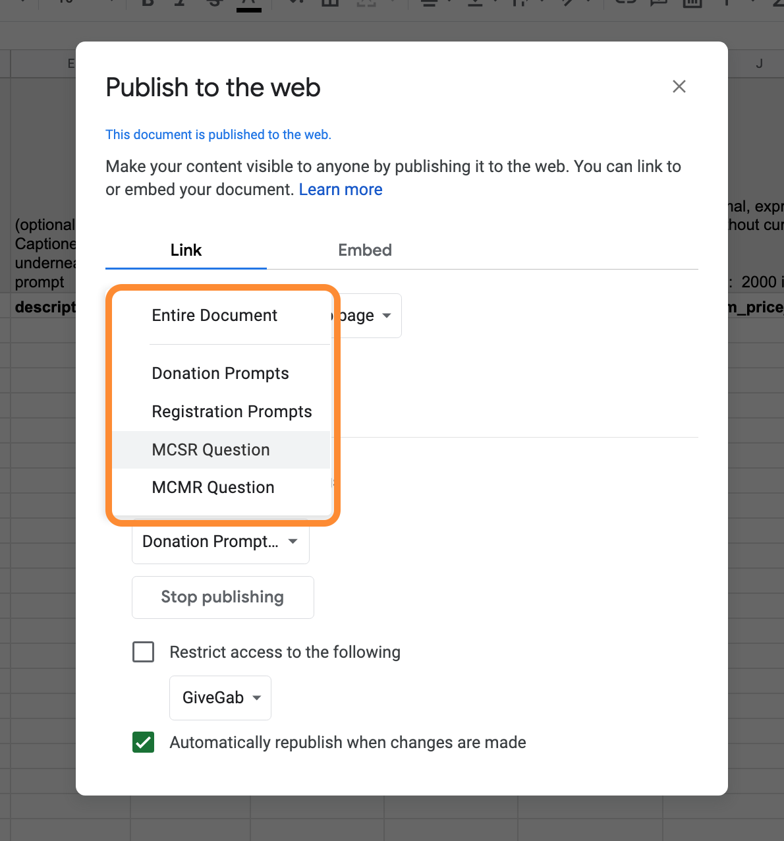Switch to the Embed tab

[x=365, y=250]
